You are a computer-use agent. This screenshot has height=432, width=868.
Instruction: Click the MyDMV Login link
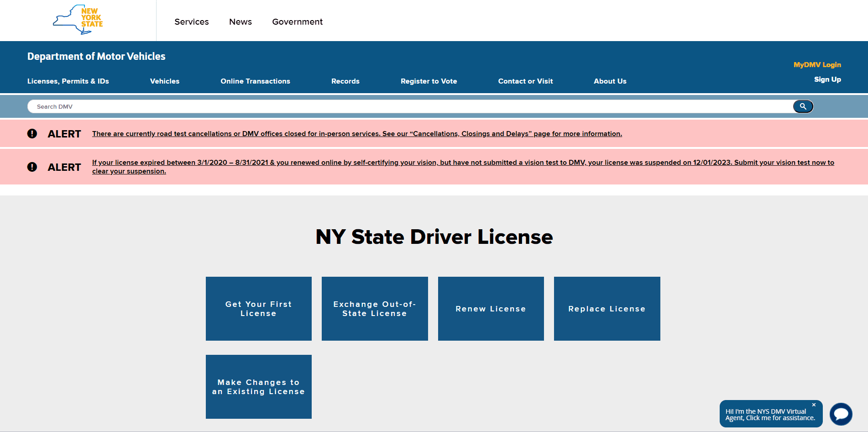(x=817, y=64)
